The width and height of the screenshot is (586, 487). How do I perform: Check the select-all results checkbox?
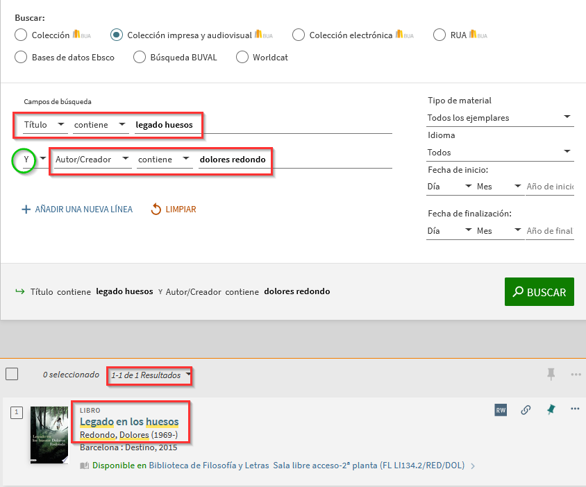pyautogui.click(x=12, y=375)
